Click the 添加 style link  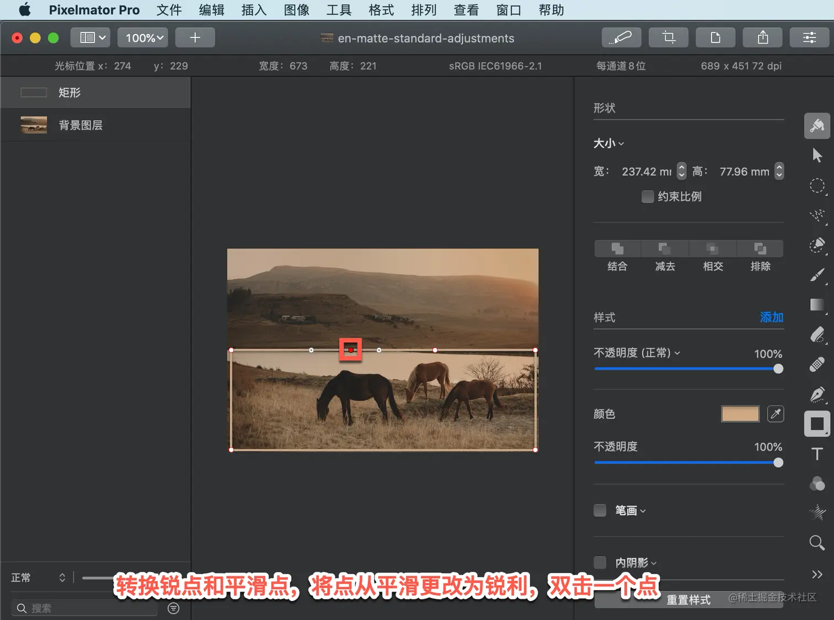772,317
